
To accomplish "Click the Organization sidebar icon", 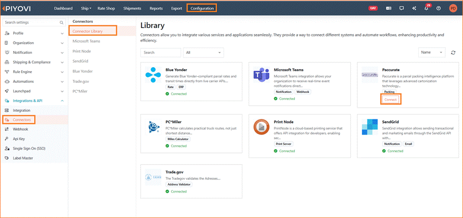I will click(x=7, y=43).
